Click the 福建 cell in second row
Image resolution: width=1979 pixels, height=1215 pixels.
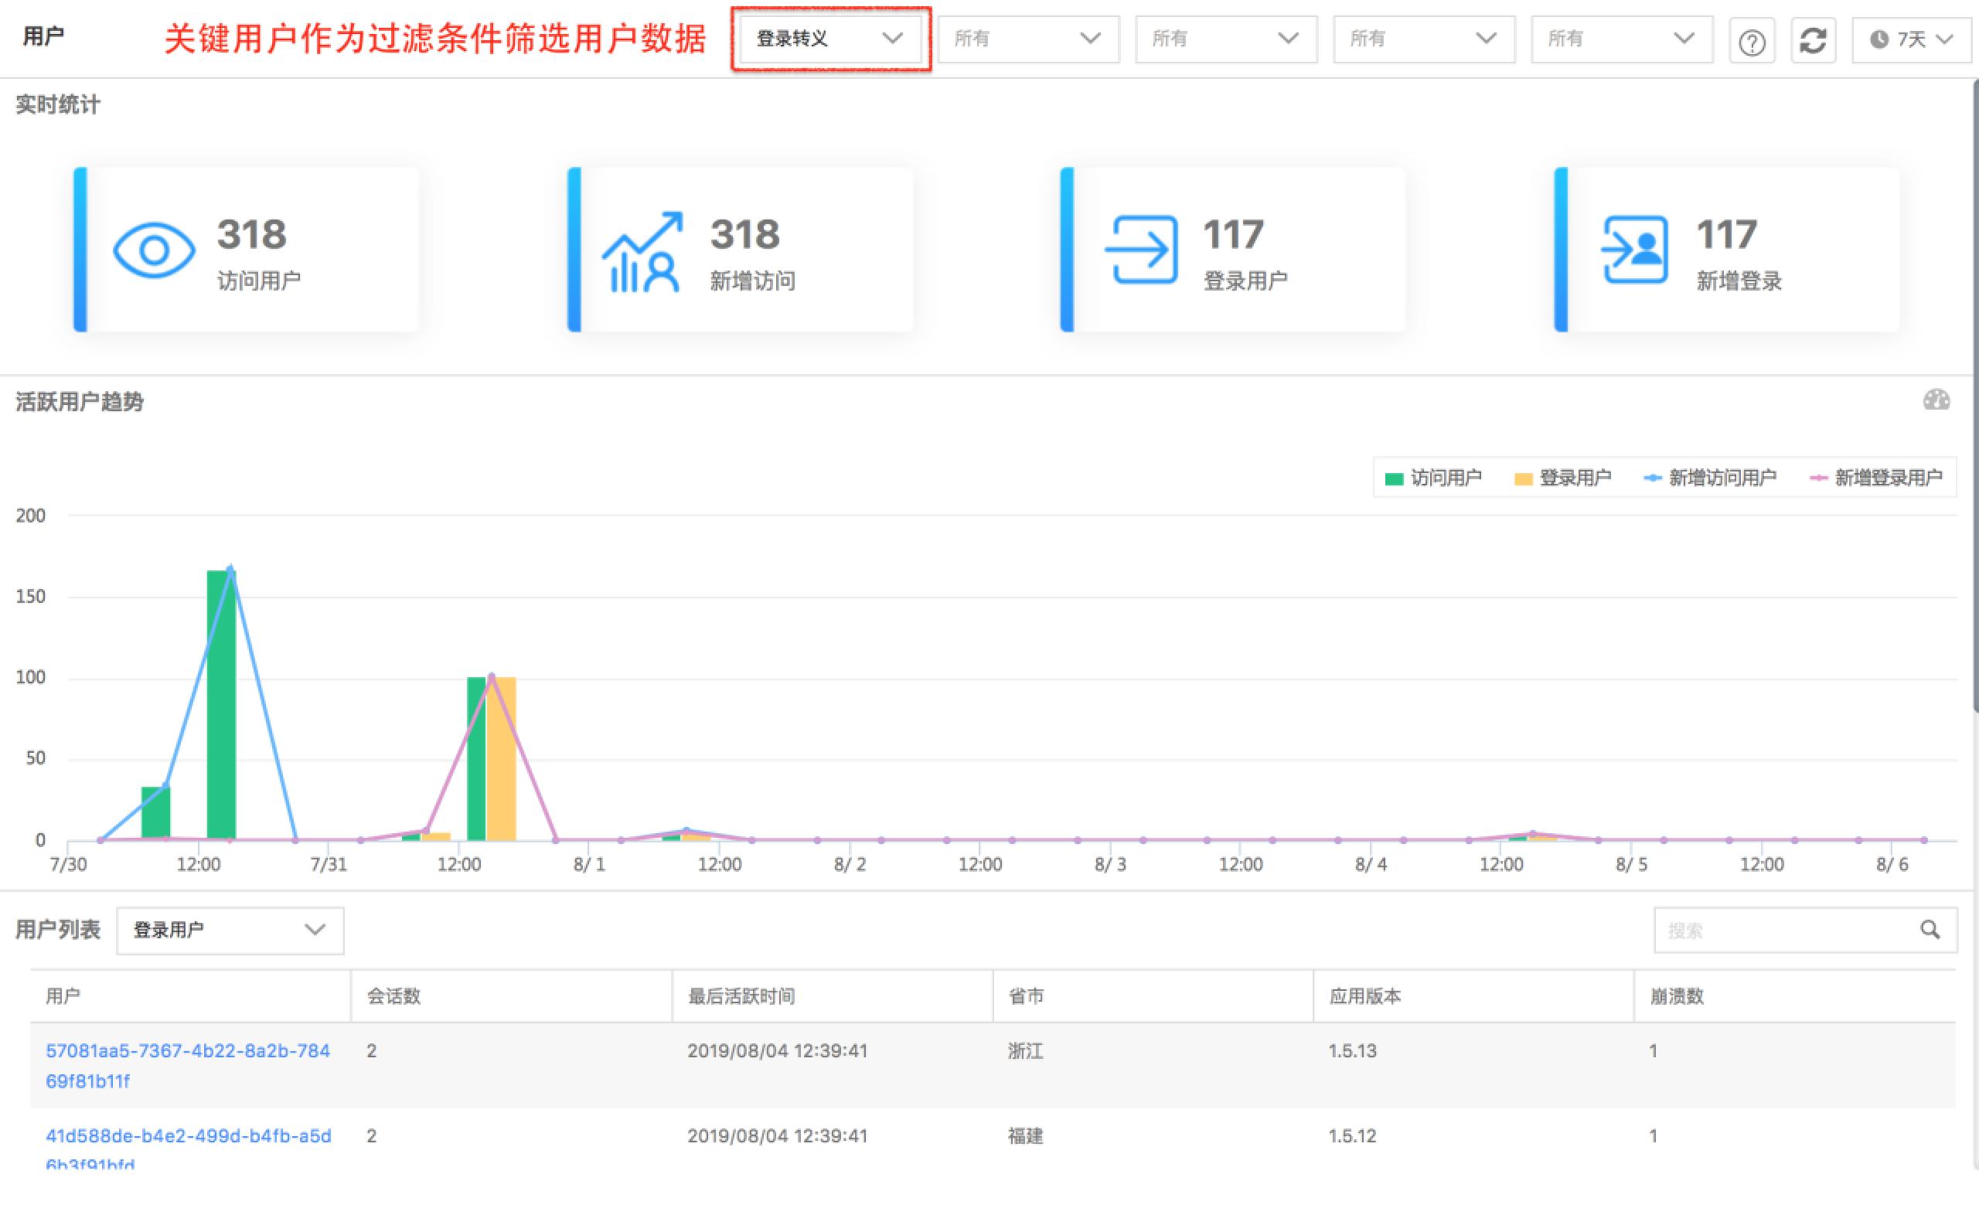1025,1136
